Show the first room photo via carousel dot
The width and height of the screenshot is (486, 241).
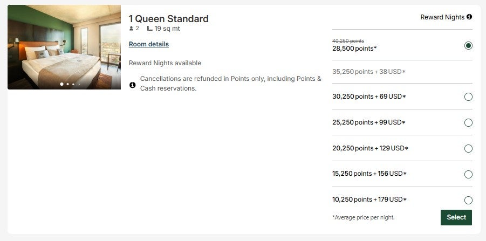point(61,84)
